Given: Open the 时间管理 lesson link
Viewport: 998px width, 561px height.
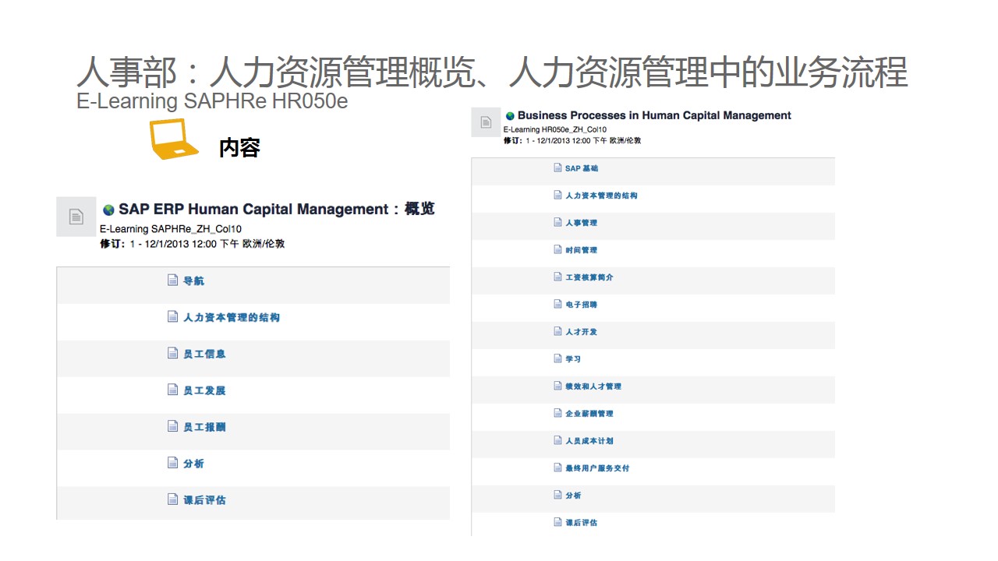Looking at the screenshot, I should point(581,250).
